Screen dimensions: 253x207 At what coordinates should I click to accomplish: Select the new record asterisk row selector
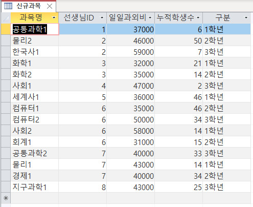(x=6, y=198)
